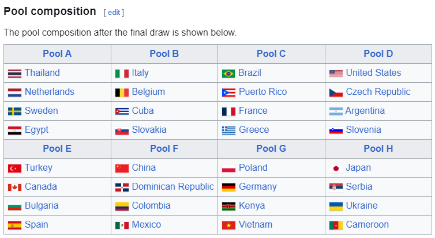Follow the Pool F header link
The width and height of the screenshot is (435, 238).
point(164,148)
